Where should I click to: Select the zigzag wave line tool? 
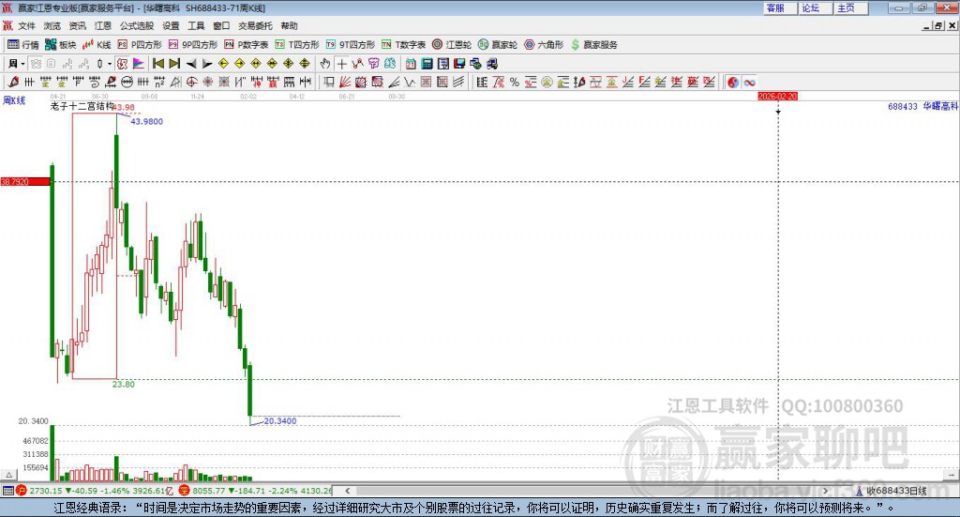(x=410, y=82)
